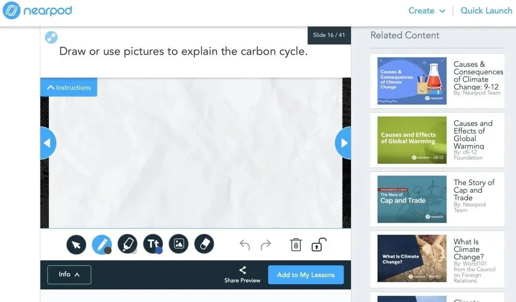
Task: Select the eraser tool
Action: tap(204, 244)
